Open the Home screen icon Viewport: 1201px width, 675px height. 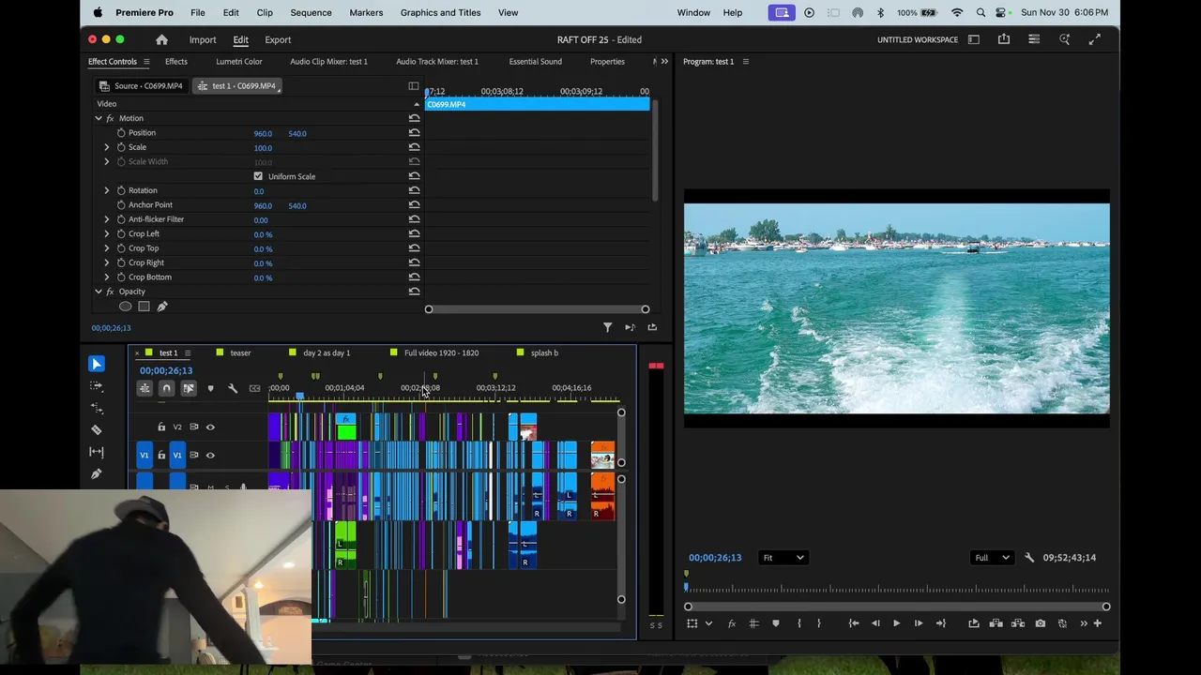[x=161, y=39]
